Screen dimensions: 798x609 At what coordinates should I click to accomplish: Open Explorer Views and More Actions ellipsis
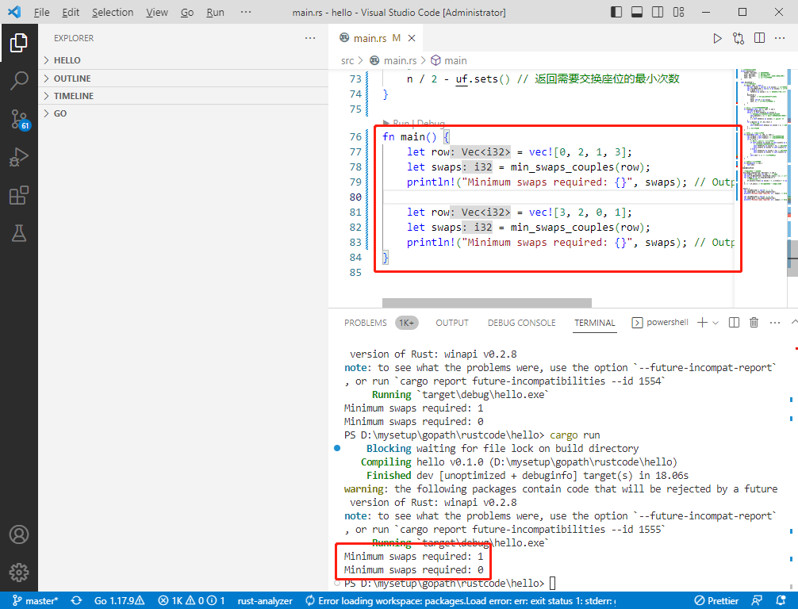click(x=310, y=38)
